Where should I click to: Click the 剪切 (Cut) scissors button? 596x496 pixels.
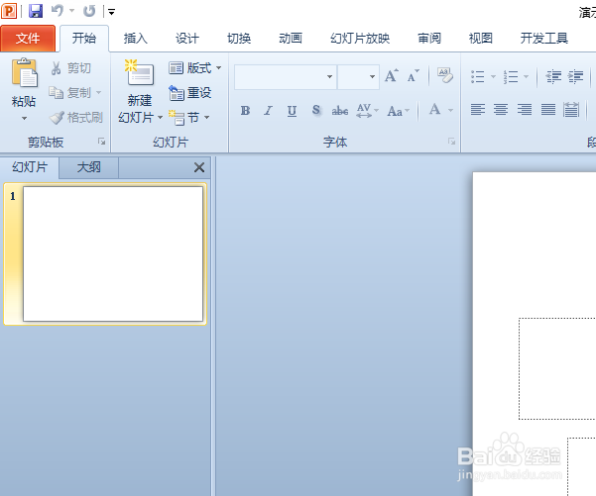click(x=71, y=68)
